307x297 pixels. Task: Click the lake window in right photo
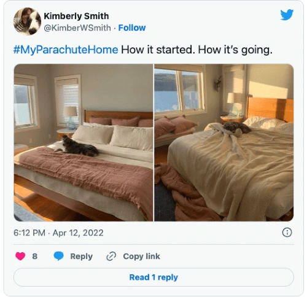click(179, 91)
